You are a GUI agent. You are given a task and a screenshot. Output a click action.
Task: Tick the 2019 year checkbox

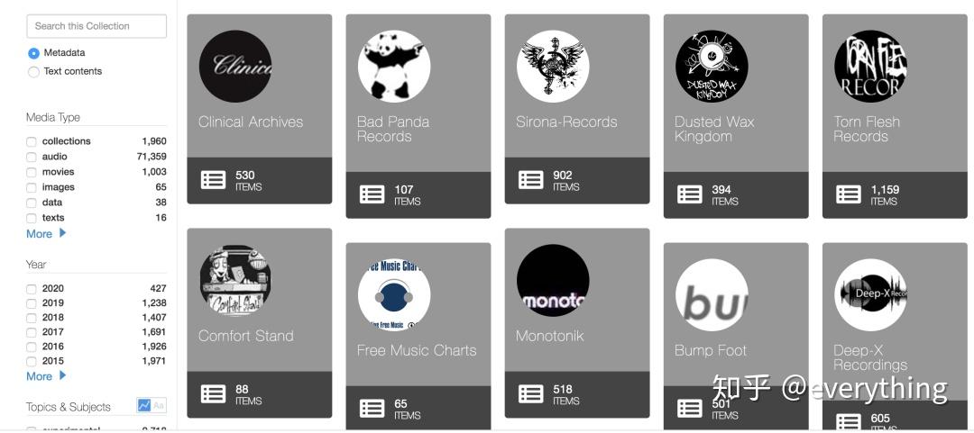[x=31, y=303]
